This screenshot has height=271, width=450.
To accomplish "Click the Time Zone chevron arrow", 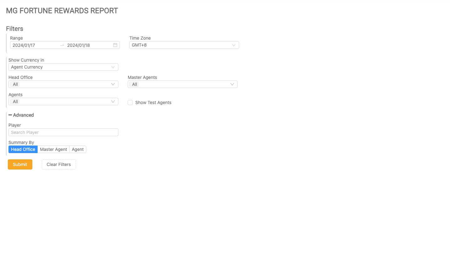I will pyautogui.click(x=234, y=45).
